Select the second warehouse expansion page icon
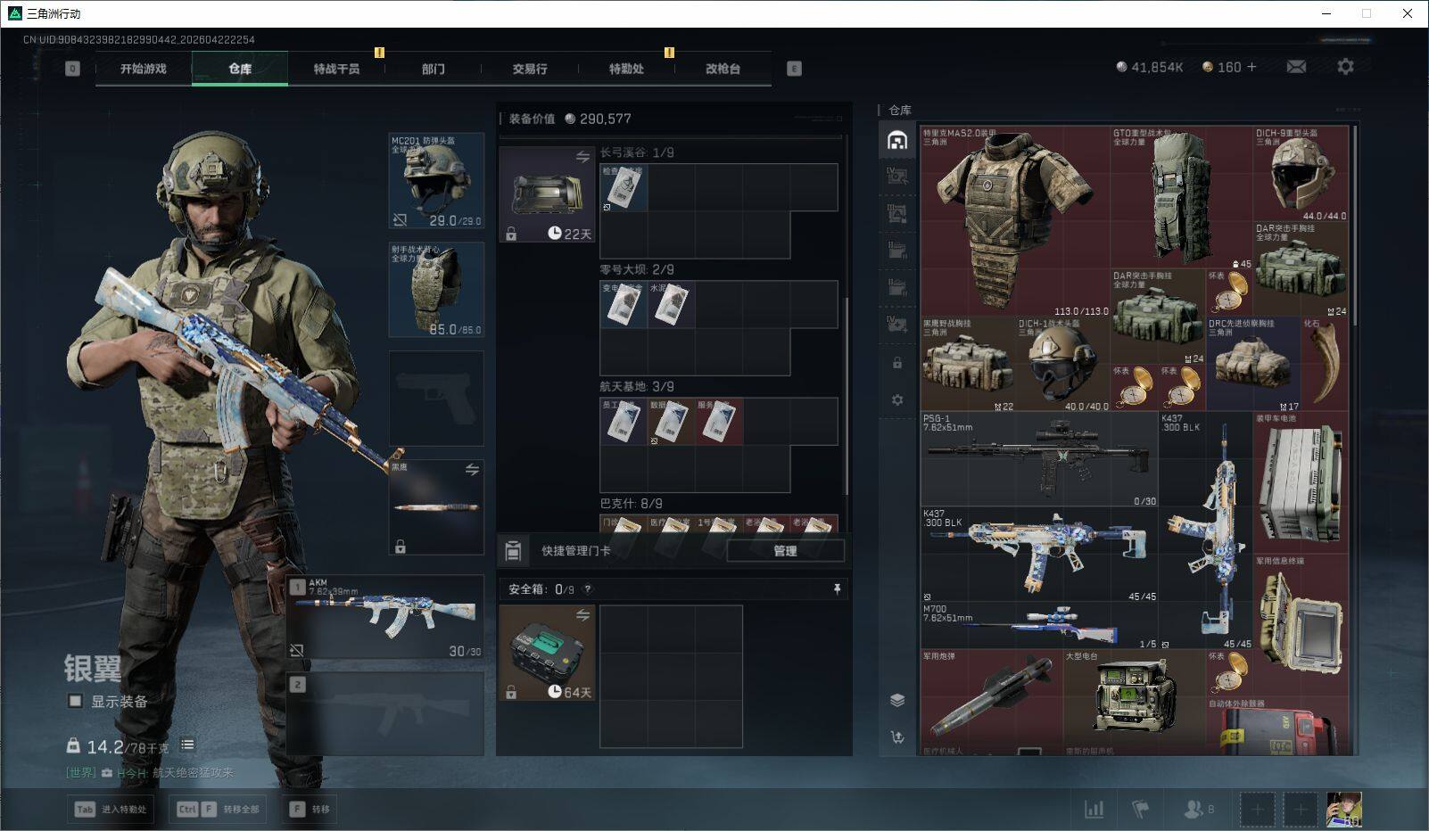1429x831 pixels. coord(897,176)
